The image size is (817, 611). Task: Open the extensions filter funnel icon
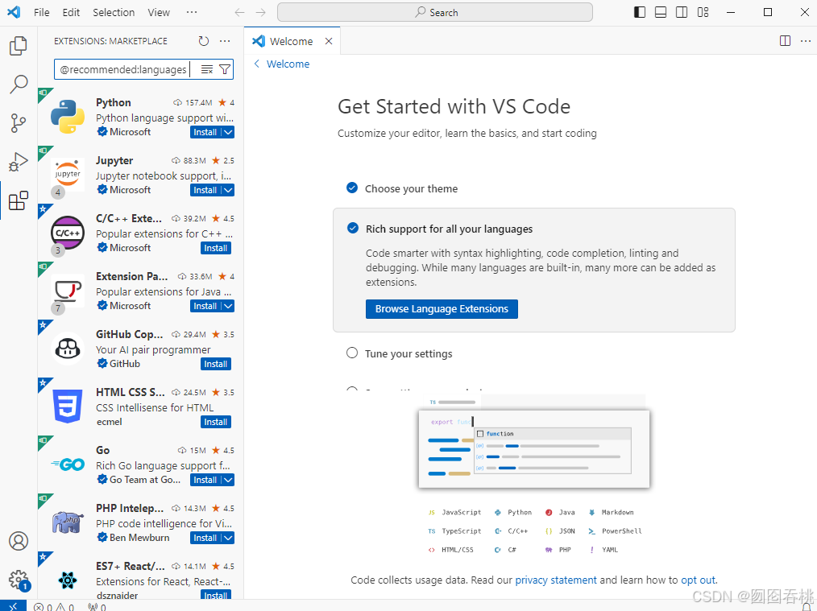(225, 69)
